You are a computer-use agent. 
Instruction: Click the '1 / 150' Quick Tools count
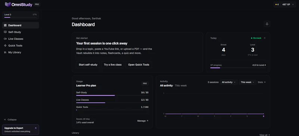145,107
